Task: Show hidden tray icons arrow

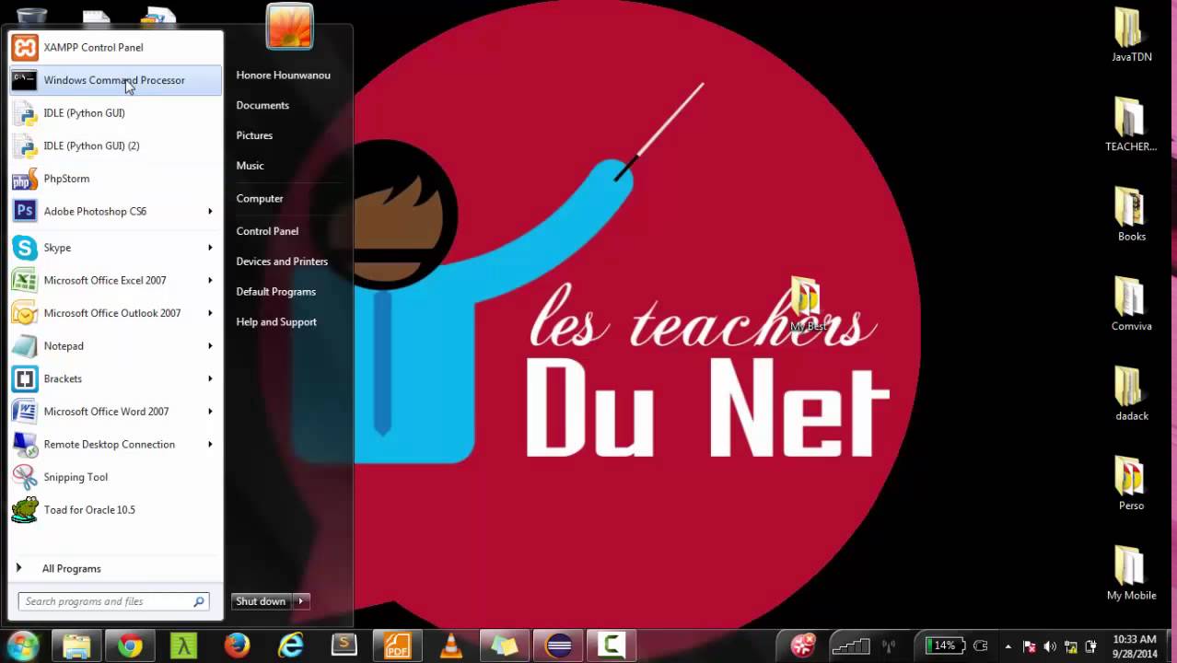Action: (1008, 646)
